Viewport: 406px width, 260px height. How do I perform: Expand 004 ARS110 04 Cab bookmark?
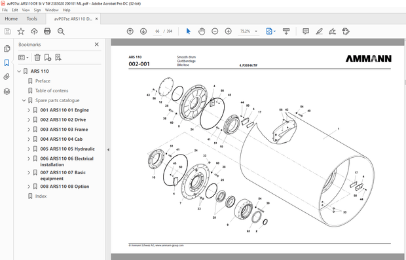point(29,139)
